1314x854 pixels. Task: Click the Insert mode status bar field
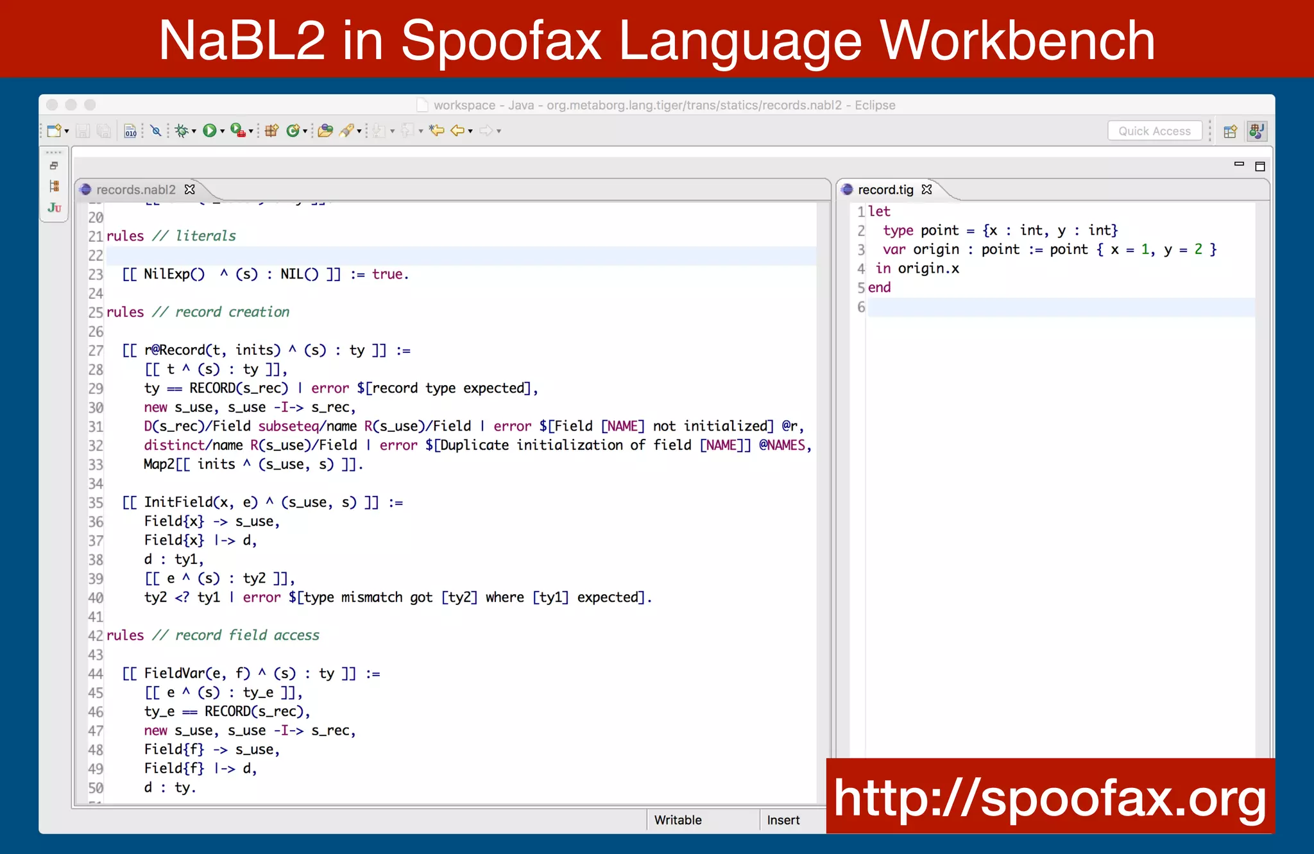[783, 820]
